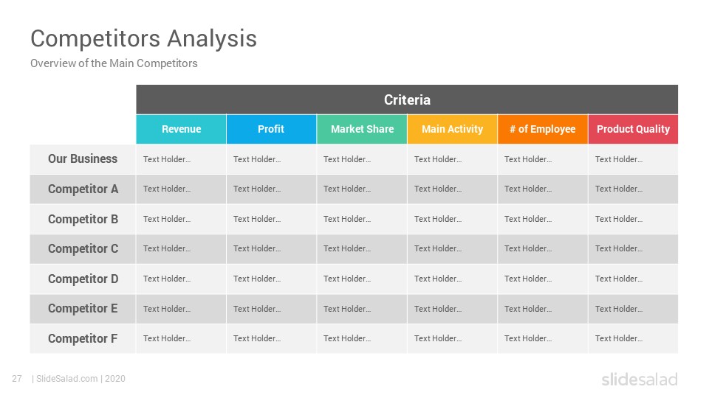The width and height of the screenshot is (709, 398).
Task: Click the Competitor E row label
Action: (x=83, y=309)
